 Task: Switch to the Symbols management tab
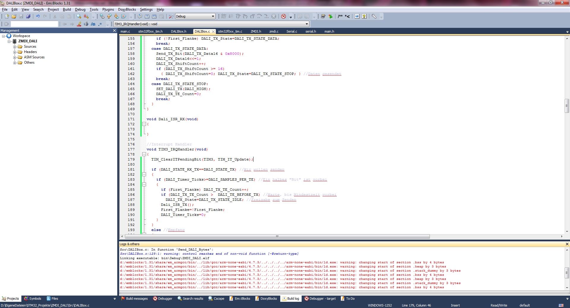pos(33,299)
